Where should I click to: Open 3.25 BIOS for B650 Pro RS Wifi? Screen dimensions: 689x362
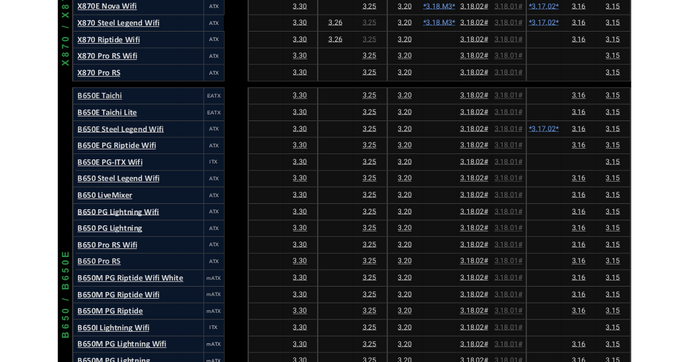369,245
